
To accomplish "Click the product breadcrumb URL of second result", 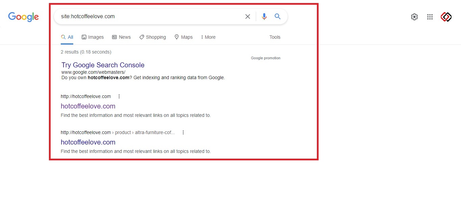I will point(118,132).
